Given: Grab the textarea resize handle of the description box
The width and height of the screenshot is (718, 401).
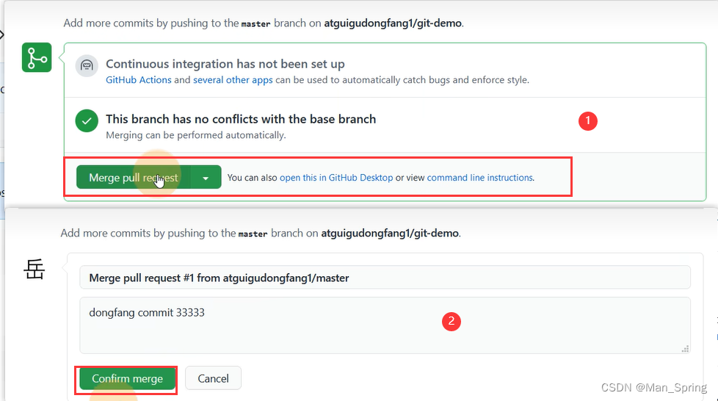Looking at the screenshot, I should (x=685, y=349).
